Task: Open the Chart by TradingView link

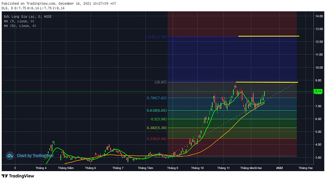Action: [35, 155]
